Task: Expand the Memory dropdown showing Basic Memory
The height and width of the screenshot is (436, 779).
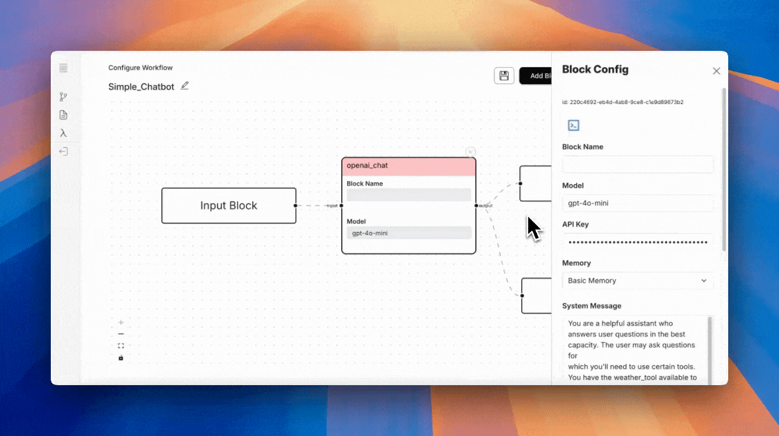Action: point(637,281)
